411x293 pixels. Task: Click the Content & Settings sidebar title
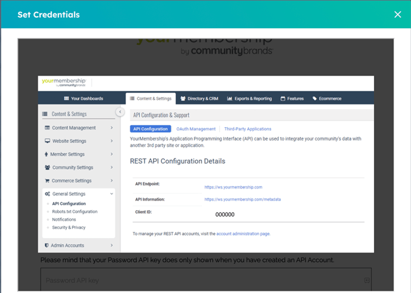pyautogui.click(x=69, y=114)
